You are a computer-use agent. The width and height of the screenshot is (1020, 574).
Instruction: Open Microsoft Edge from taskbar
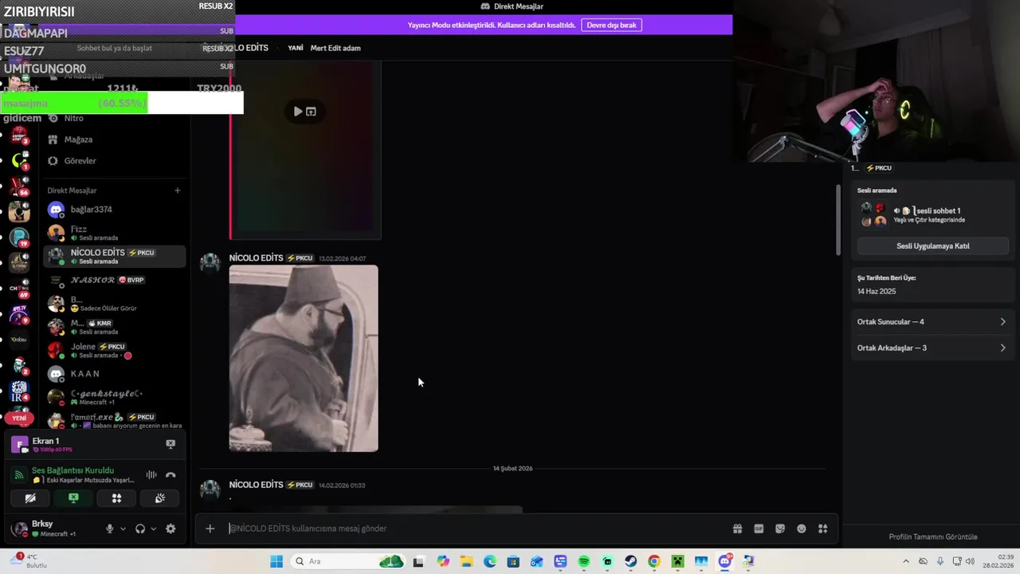(490, 561)
